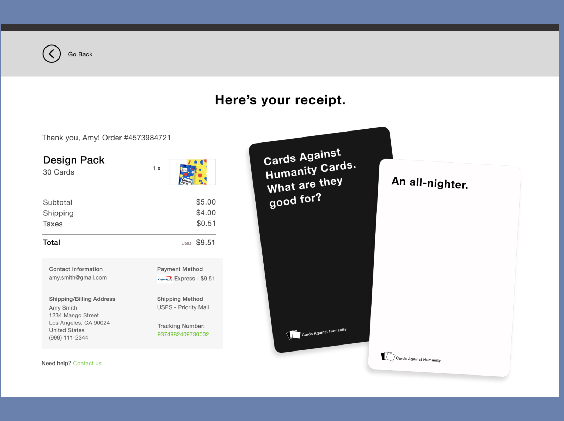
Task: Click the "Amy Smith" name line
Action: 63,308
